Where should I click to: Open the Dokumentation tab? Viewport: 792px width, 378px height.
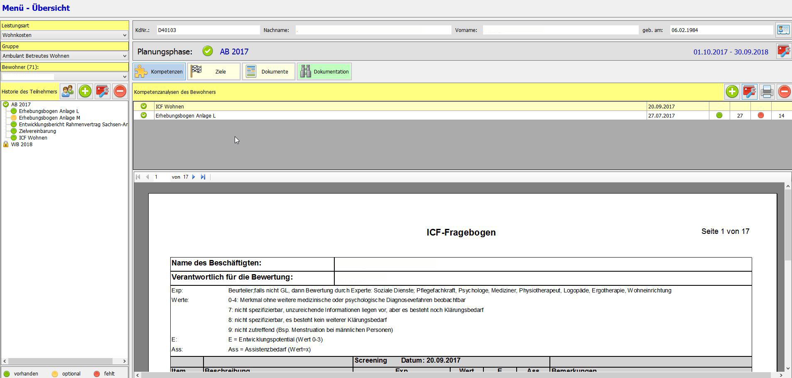click(324, 71)
